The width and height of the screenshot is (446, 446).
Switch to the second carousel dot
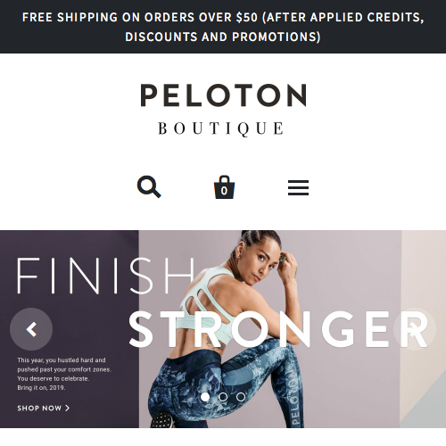click(223, 397)
